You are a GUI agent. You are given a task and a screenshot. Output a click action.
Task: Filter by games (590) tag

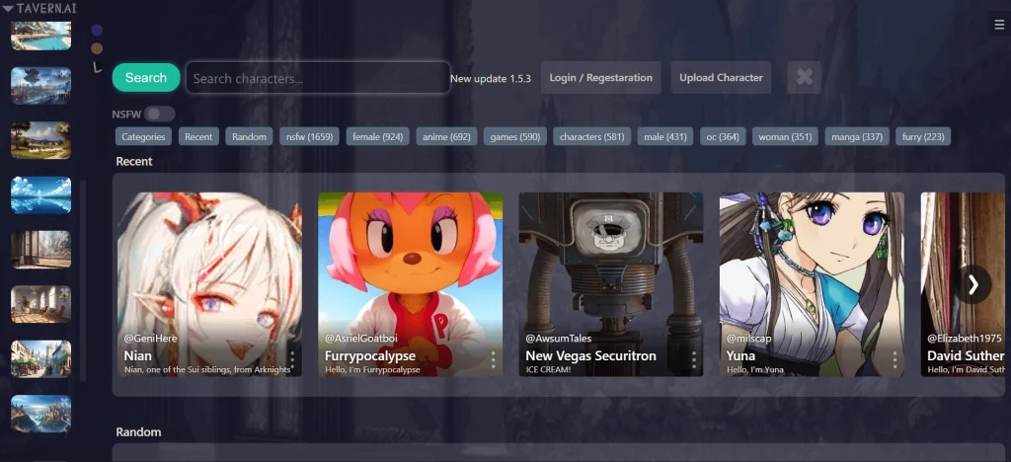tap(515, 136)
